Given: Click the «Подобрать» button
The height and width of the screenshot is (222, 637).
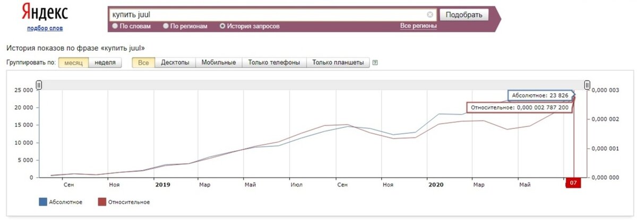Looking at the screenshot, I should [464, 15].
